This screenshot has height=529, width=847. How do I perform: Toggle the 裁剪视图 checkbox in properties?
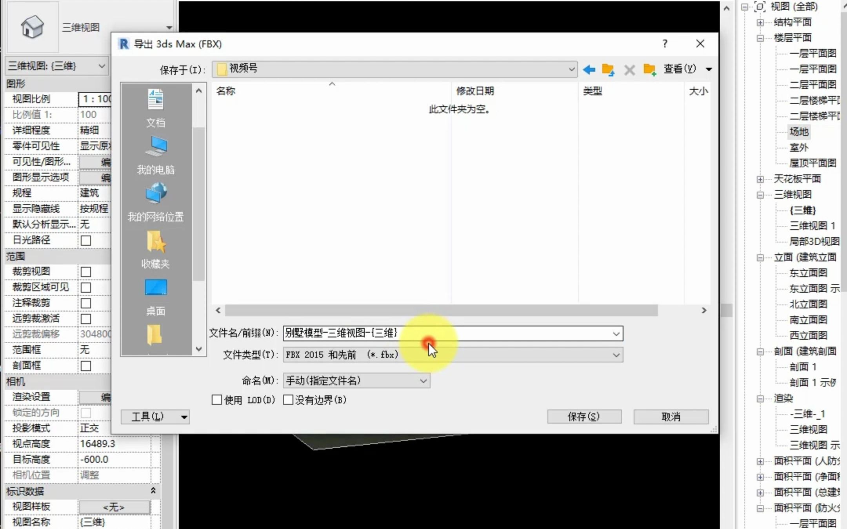pyautogui.click(x=86, y=272)
